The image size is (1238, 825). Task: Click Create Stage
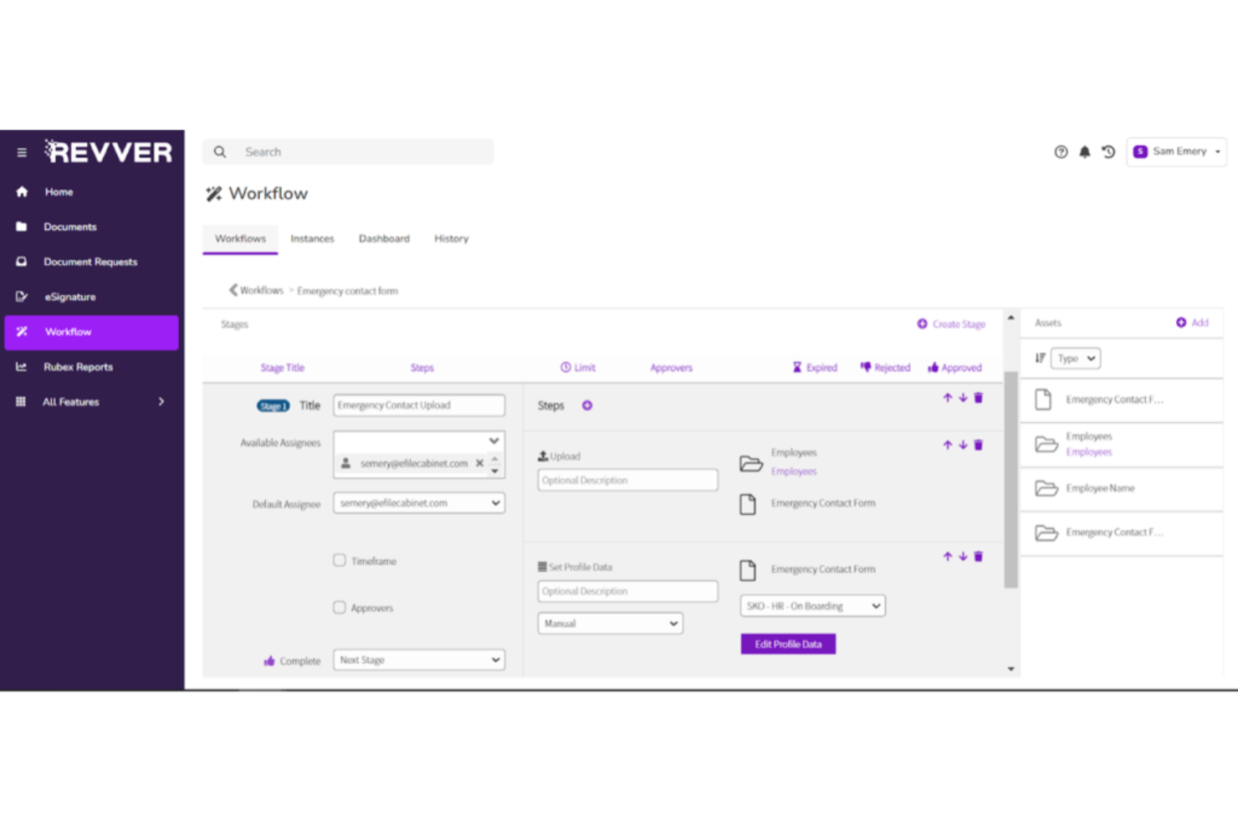pyautogui.click(x=951, y=324)
